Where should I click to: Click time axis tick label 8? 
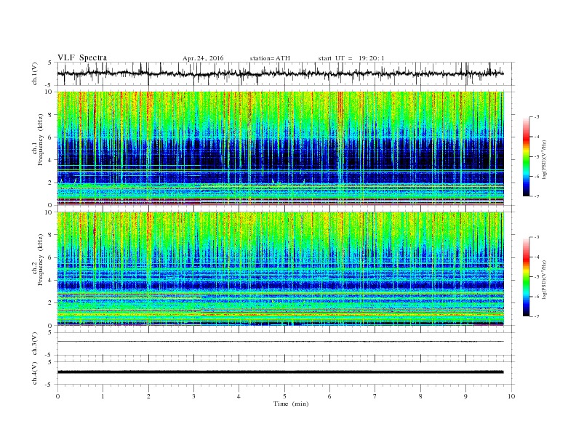pos(420,396)
